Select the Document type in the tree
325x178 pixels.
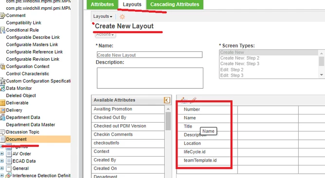pyautogui.click(x=17, y=139)
